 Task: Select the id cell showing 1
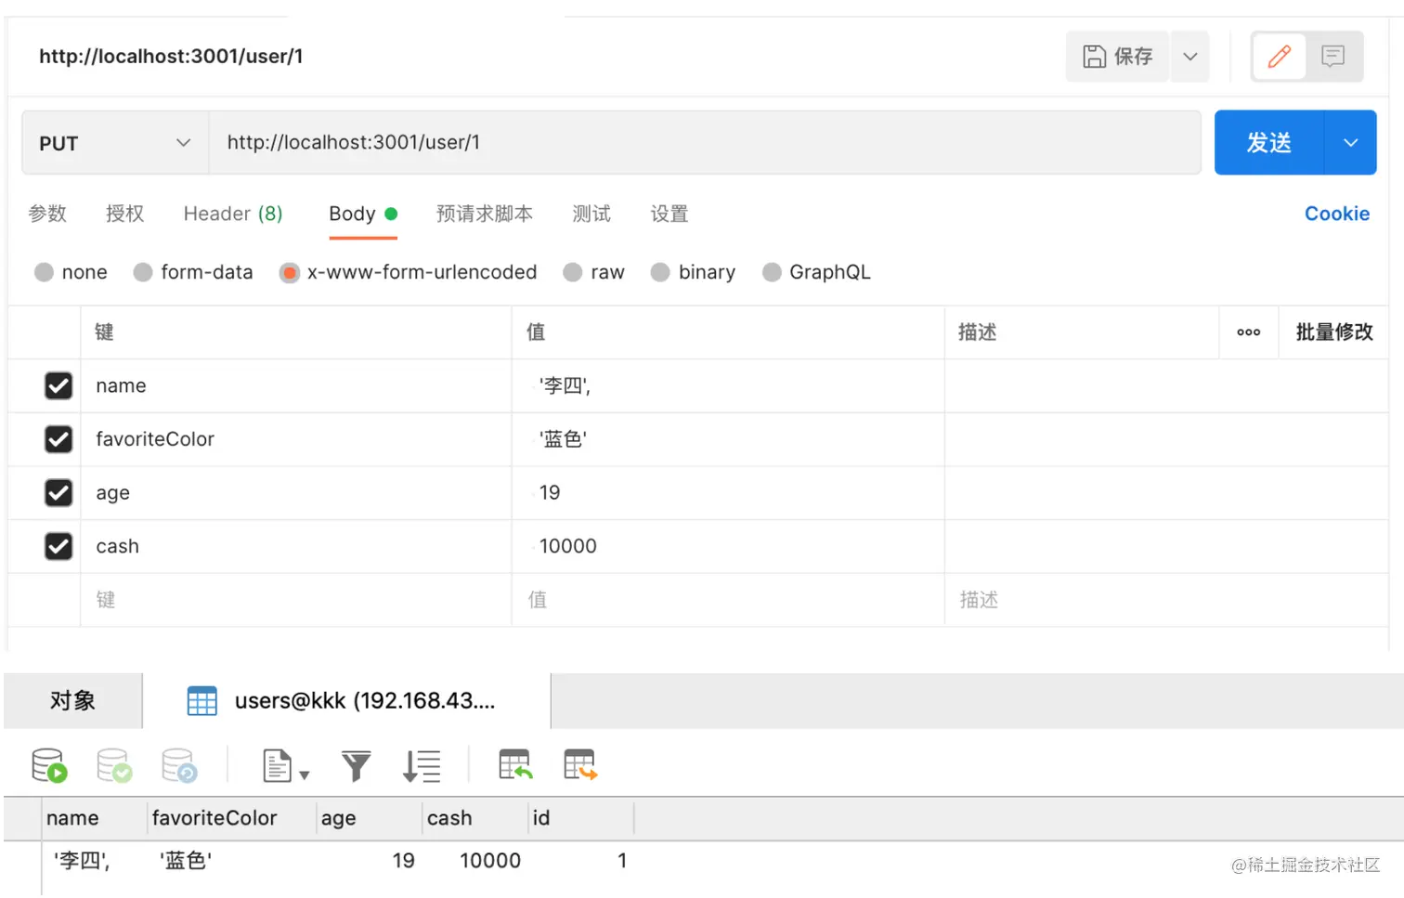pos(581,861)
